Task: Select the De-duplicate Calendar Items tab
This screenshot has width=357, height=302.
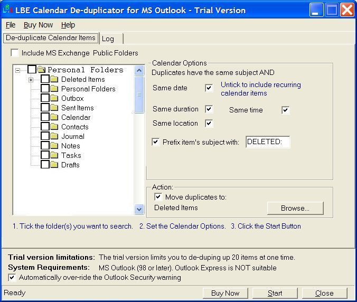Action: tap(51, 38)
